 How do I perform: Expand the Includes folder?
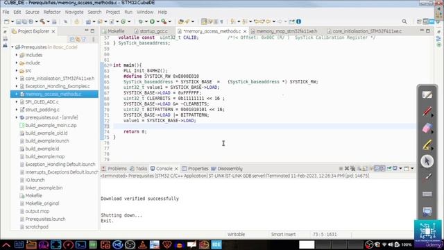(x=17, y=55)
